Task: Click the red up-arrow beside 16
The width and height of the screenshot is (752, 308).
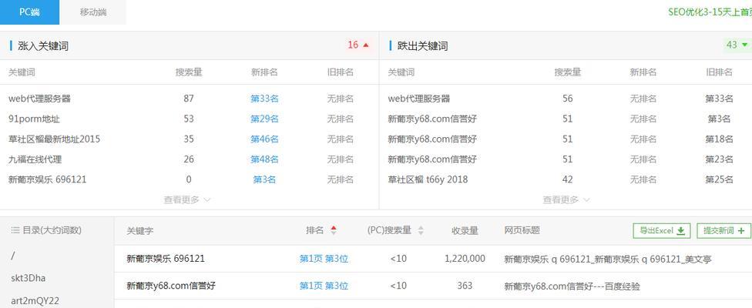Action: (367, 45)
